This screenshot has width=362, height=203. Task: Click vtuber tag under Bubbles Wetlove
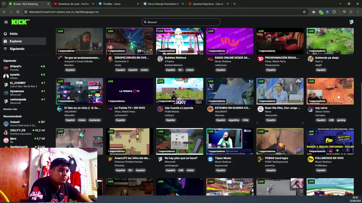click(x=190, y=70)
